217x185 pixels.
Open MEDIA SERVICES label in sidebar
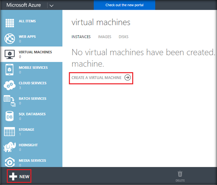(x=32, y=161)
